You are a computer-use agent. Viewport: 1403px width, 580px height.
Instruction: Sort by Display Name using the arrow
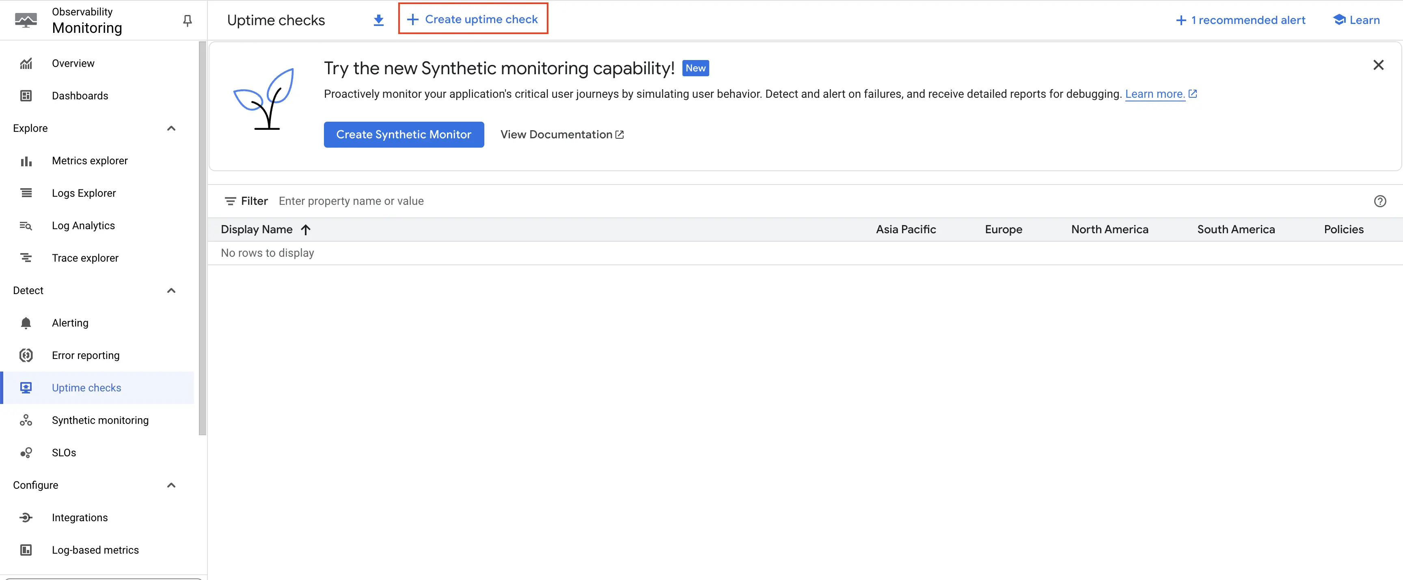(306, 230)
